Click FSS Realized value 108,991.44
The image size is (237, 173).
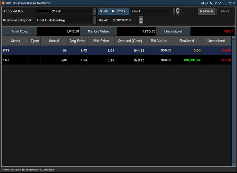pyautogui.click(x=192, y=60)
